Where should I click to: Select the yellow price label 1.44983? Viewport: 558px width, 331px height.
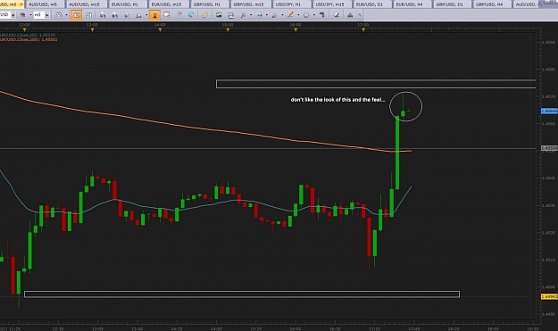[549, 296]
